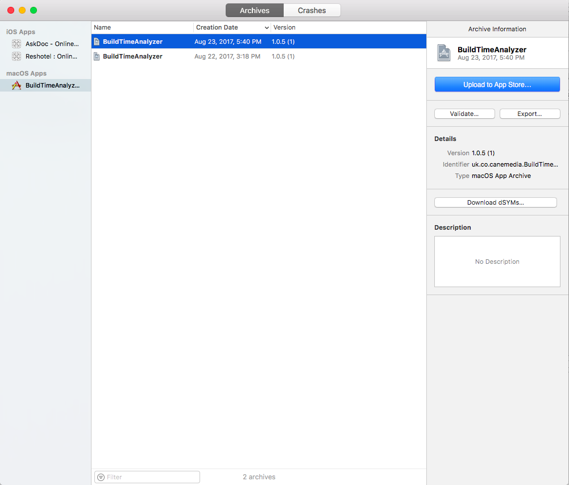Toggle sort order via Creation Date arrow
This screenshot has height=485, width=569.
267,27
